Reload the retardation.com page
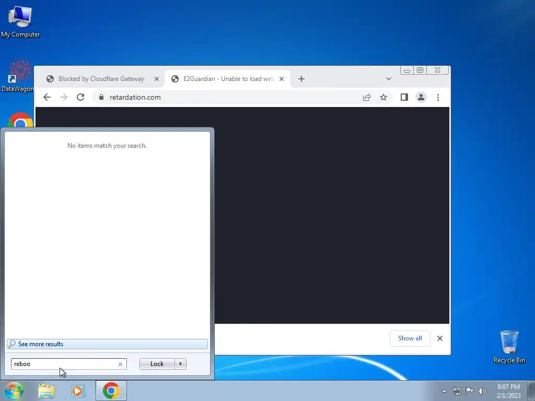Image resolution: width=535 pixels, height=401 pixels. 80,97
